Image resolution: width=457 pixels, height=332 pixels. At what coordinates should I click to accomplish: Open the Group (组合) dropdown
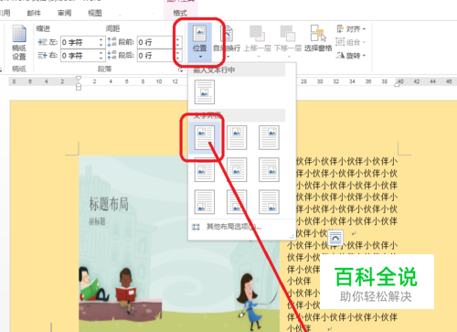[x=351, y=42]
